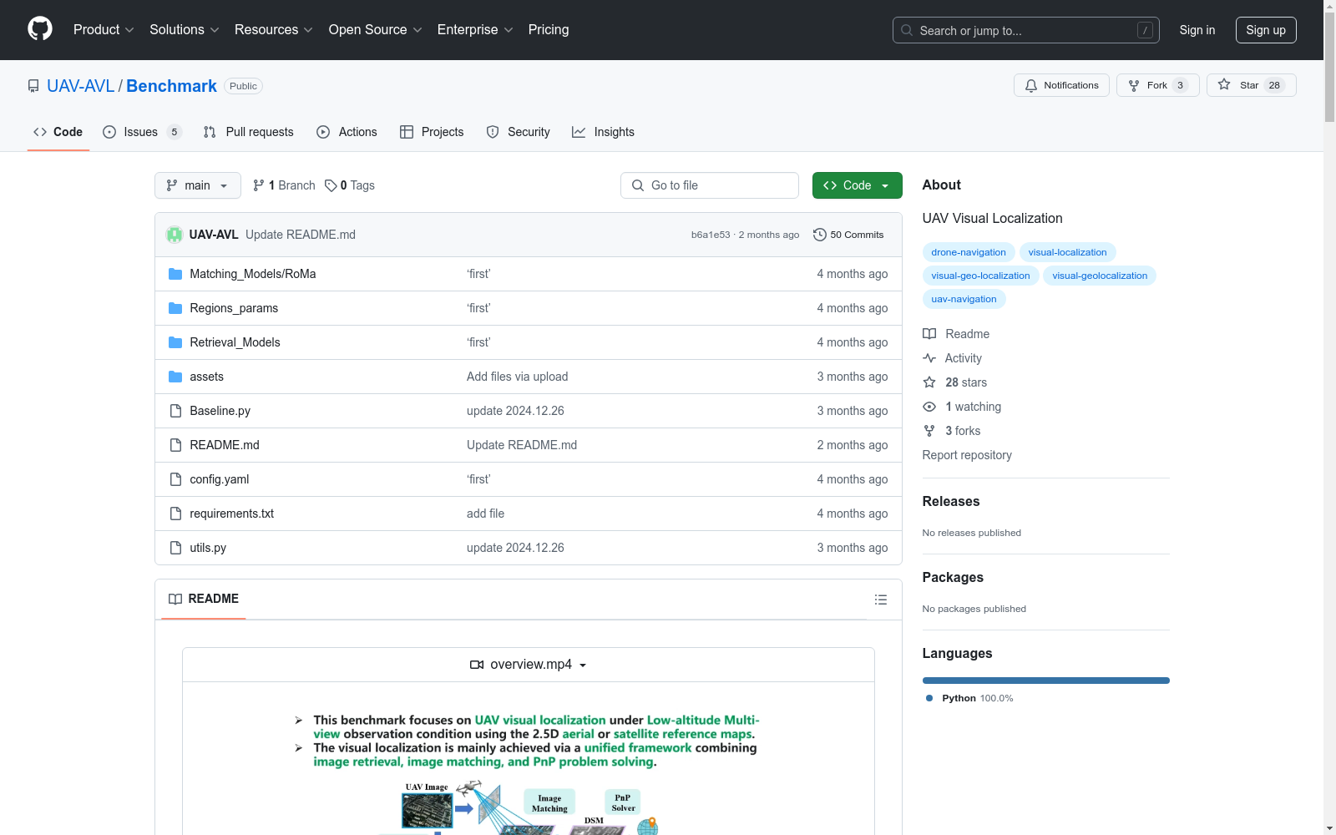The height and width of the screenshot is (835, 1336).
Task: Click the watching eye icon
Action: tap(929, 407)
